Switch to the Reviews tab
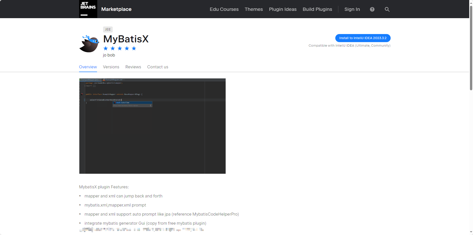473x235 pixels. [133, 67]
